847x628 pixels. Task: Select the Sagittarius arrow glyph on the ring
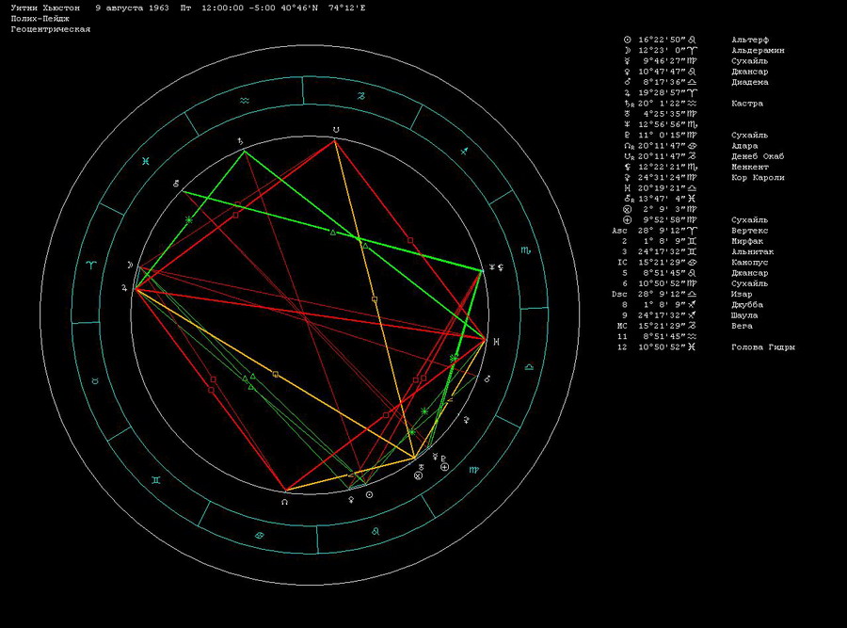(x=464, y=152)
